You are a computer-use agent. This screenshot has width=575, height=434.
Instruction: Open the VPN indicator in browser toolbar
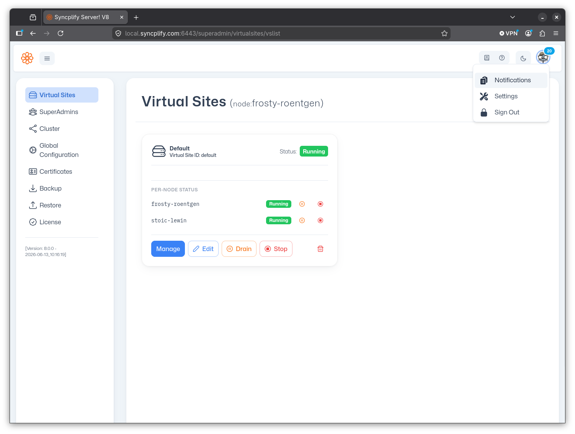pyautogui.click(x=508, y=33)
